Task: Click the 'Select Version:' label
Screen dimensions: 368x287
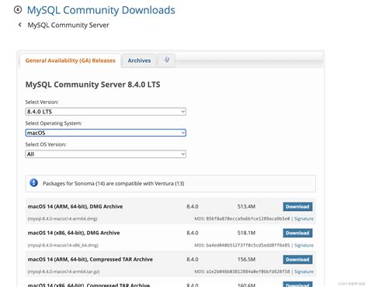Action: (42, 102)
